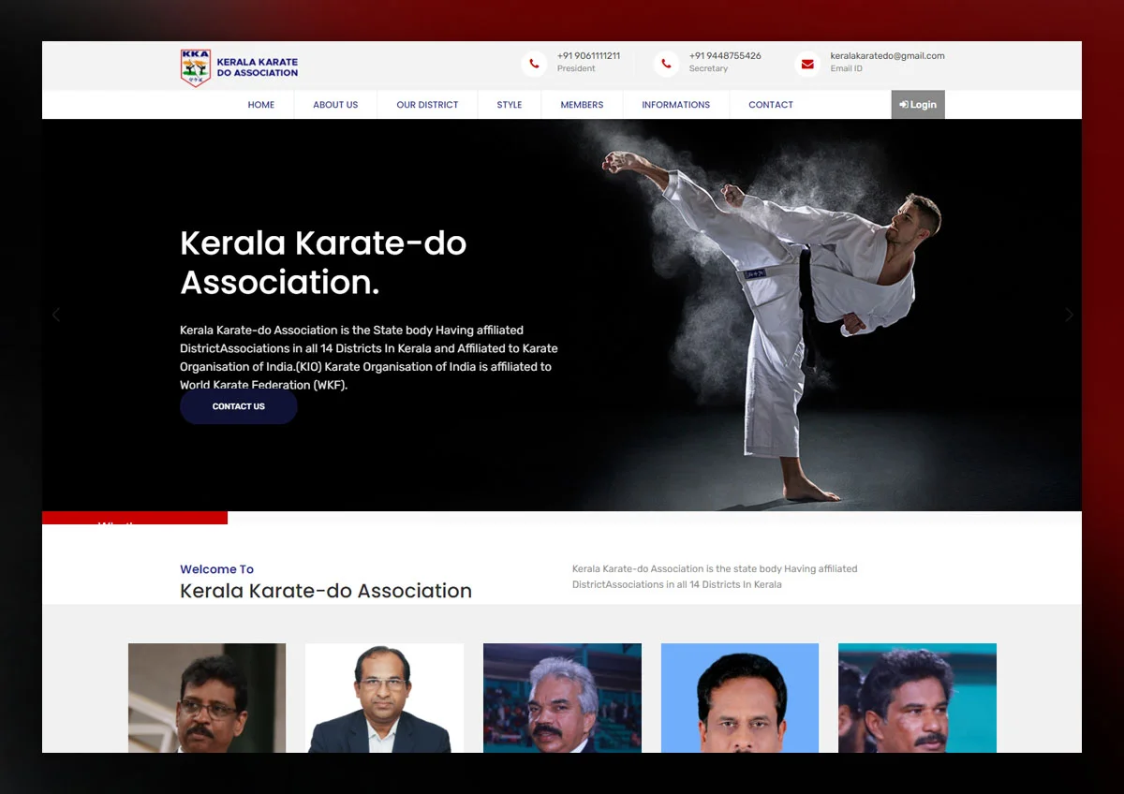
Task: Open second member photo in dark suit
Action: point(384,698)
